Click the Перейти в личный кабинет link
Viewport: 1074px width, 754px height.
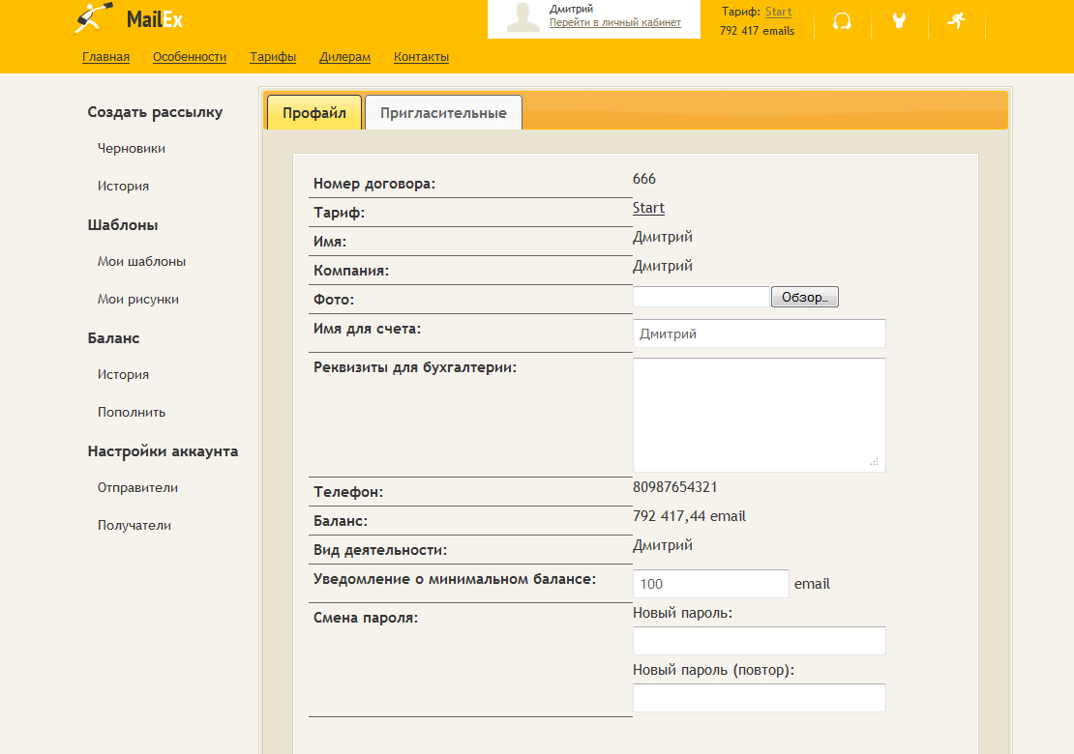tap(614, 22)
